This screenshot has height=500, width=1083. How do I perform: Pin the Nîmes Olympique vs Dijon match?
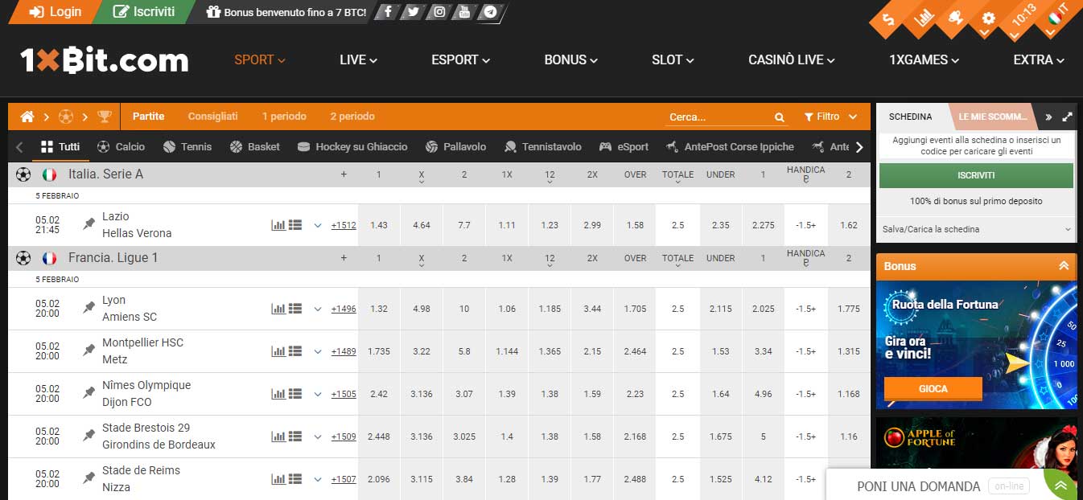[x=89, y=394]
